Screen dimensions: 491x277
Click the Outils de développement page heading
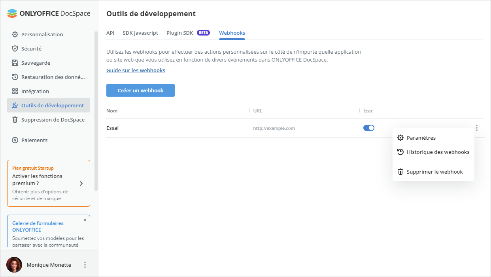click(x=151, y=13)
